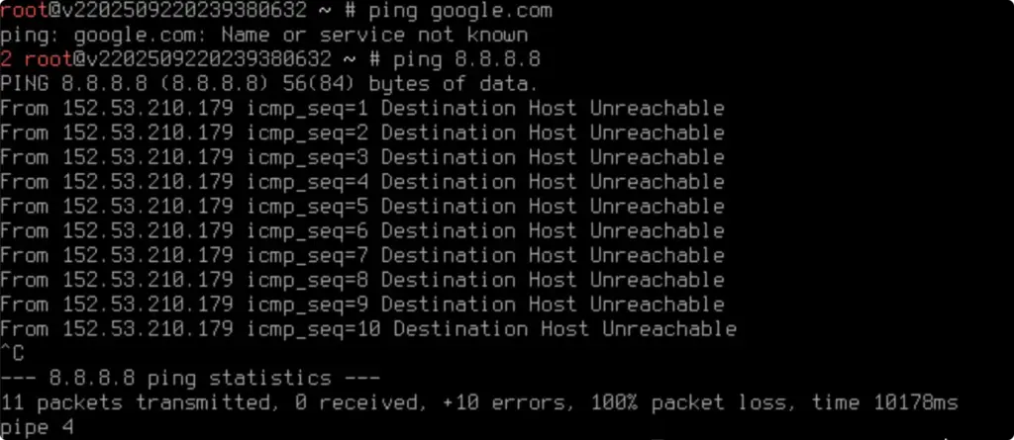1014x440 pixels.
Task: Click the icmp_seq=5 unreachable line
Action: 362,207
